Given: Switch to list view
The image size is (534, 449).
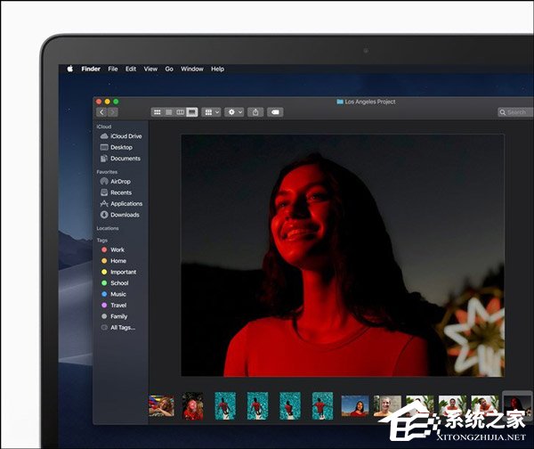Looking at the screenshot, I should (168, 112).
